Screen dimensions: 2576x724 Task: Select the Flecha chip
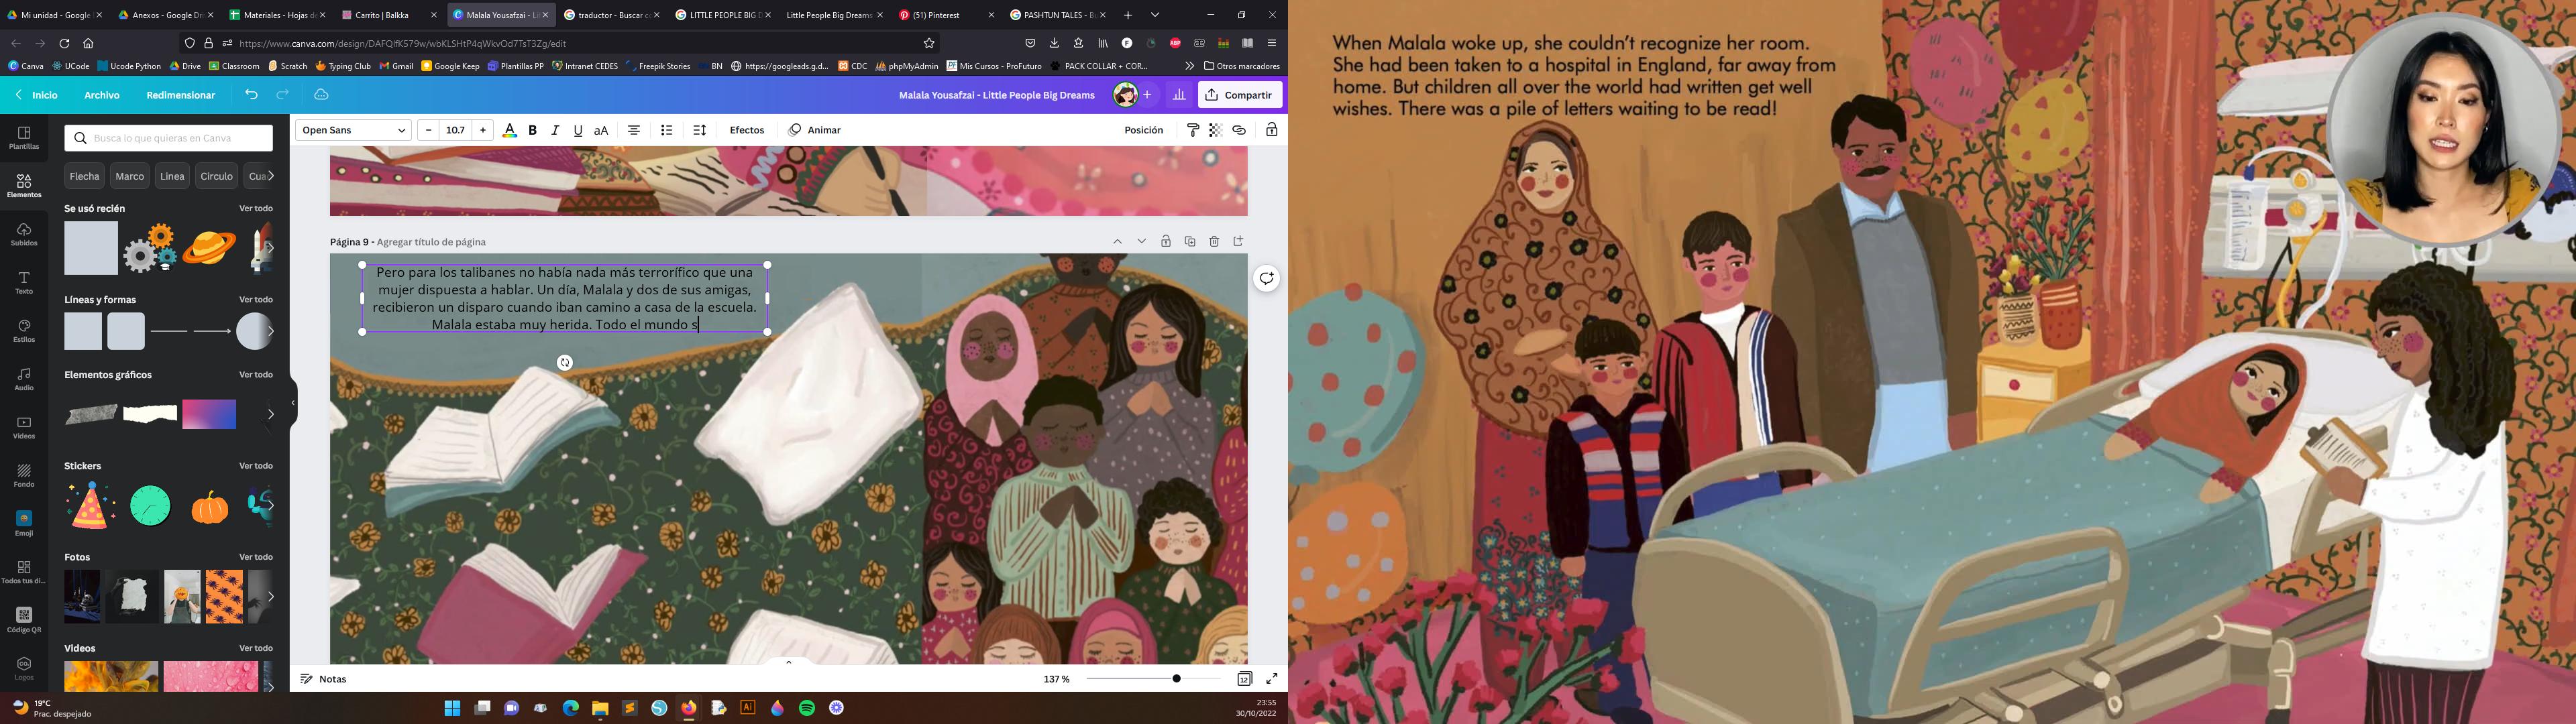[x=85, y=176]
